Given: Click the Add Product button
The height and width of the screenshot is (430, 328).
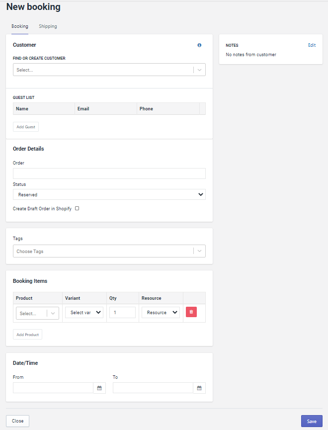Looking at the screenshot, I should [27, 335].
